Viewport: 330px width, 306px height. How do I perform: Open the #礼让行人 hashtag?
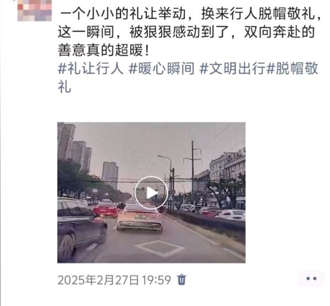(91, 69)
